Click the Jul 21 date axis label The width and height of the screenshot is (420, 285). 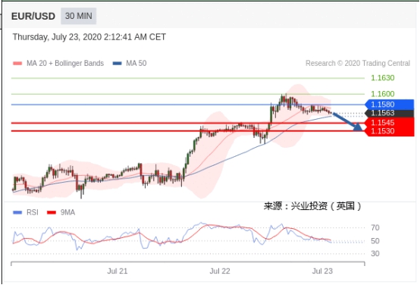[118, 271]
